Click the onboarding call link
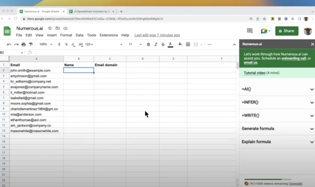Viewport: 315px width, 187px height. coord(294,58)
